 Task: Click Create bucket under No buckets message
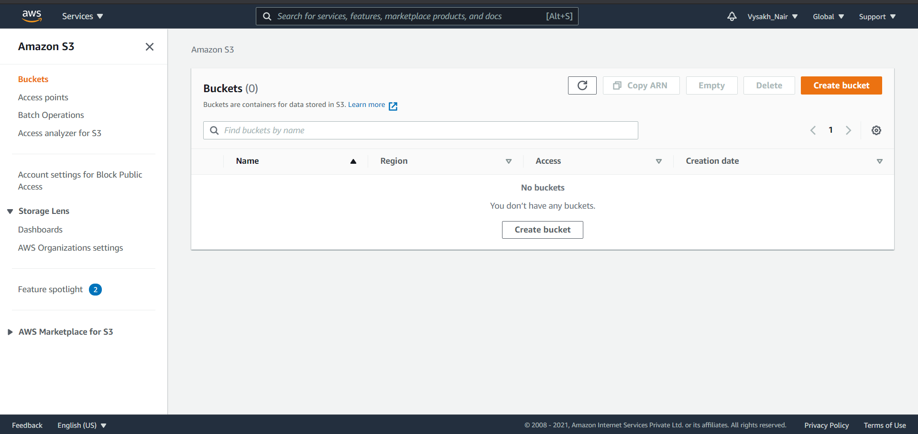(x=543, y=230)
